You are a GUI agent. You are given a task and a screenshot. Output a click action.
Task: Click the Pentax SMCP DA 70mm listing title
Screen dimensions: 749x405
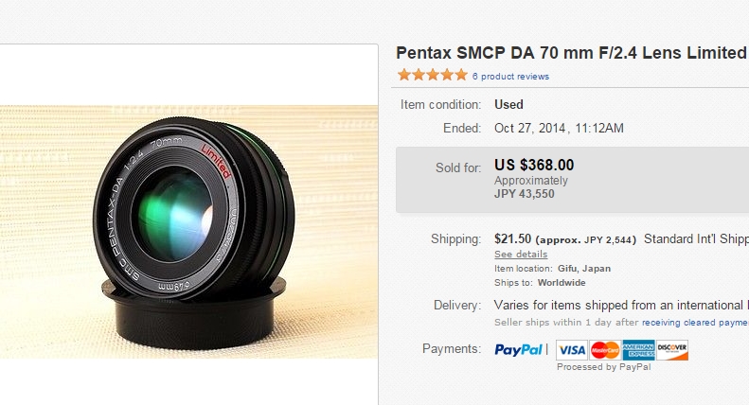[572, 53]
